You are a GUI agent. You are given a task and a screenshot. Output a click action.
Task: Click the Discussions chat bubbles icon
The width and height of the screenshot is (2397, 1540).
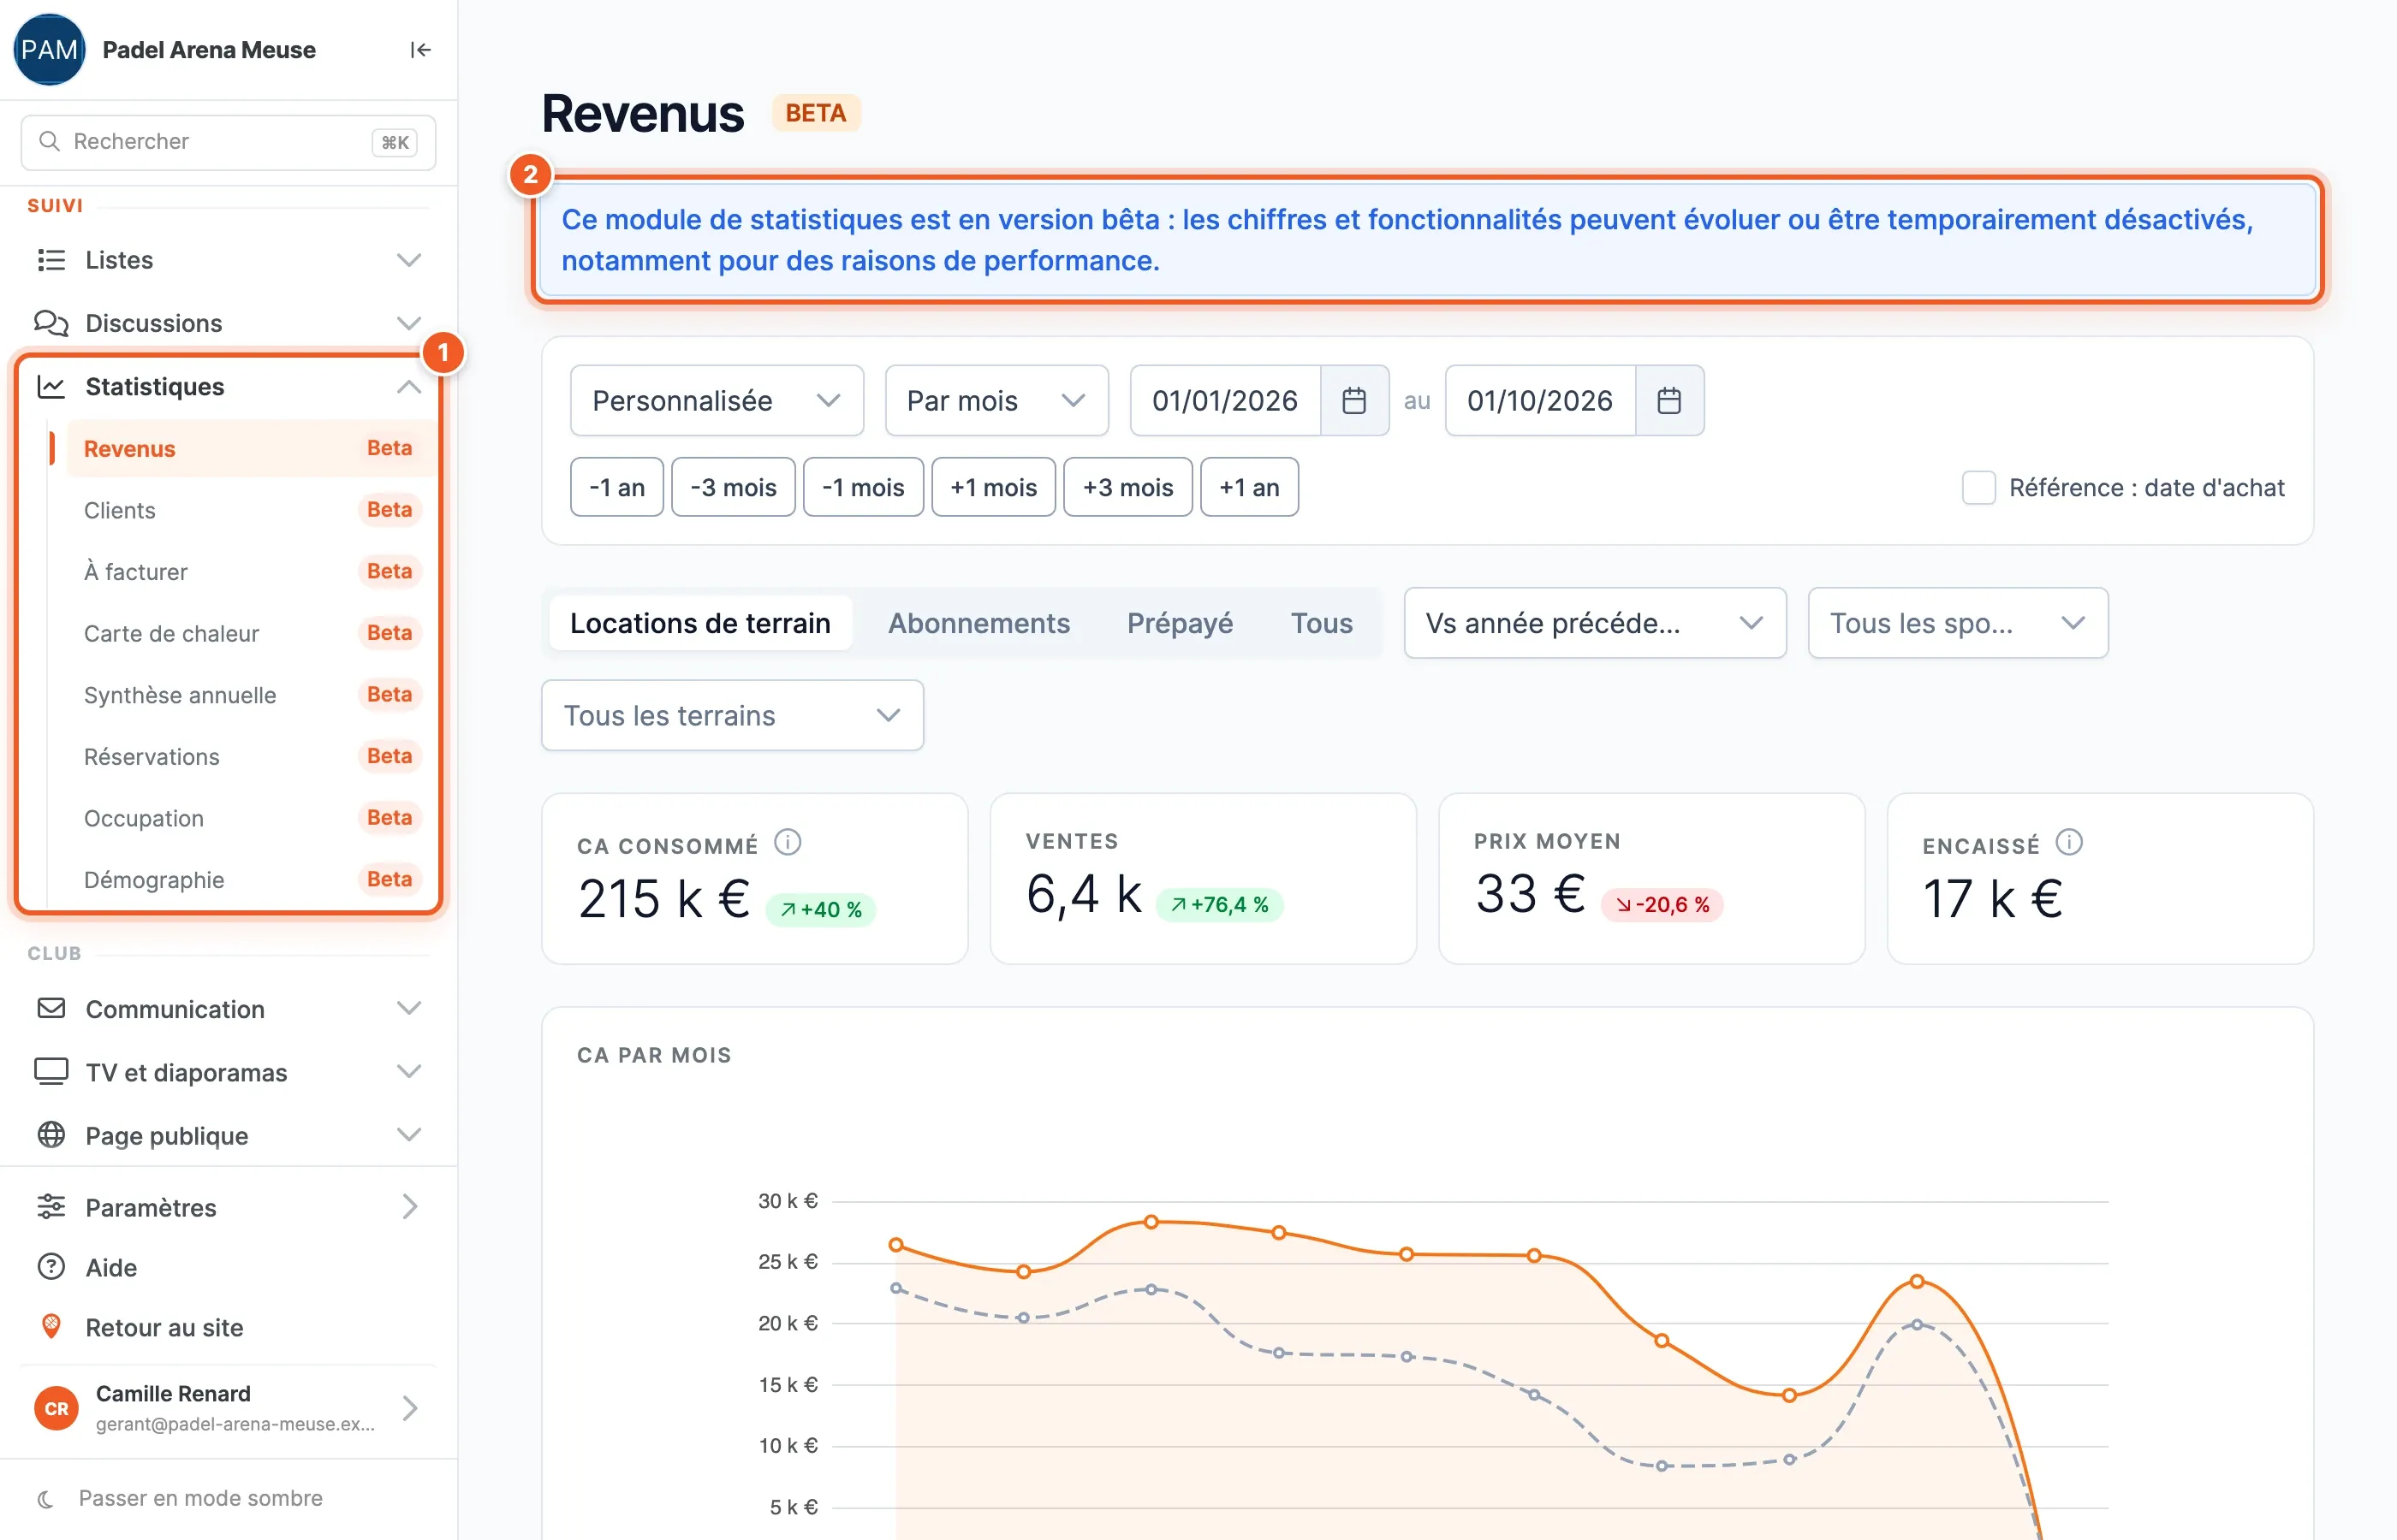coord(51,323)
